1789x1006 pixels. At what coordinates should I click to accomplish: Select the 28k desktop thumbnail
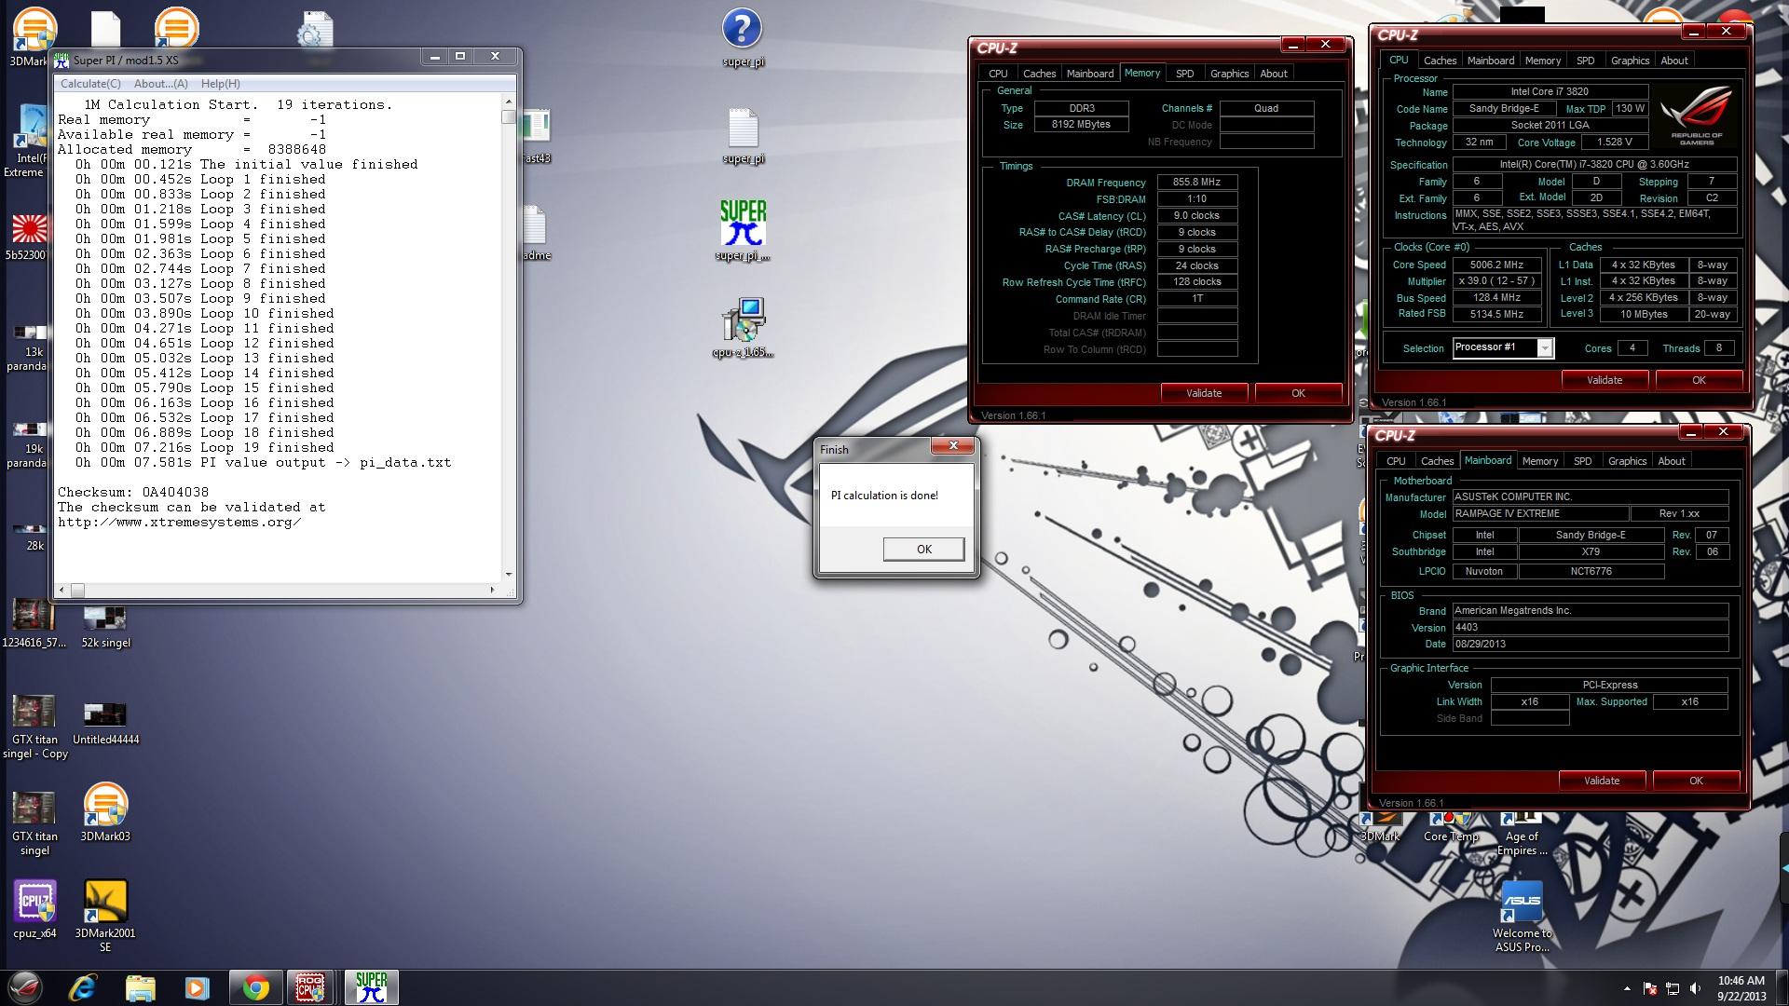click(34, 538)
